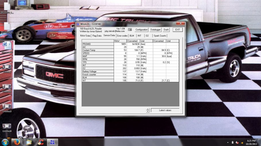Viewport: 261px width, 146px height.
Task: Open the Spark Counts tab
Action: click(x=160, y=36)
